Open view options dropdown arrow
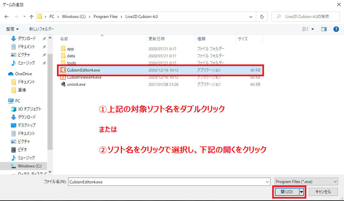Viewport: 344px width, 201px height. tap(312, 29)
